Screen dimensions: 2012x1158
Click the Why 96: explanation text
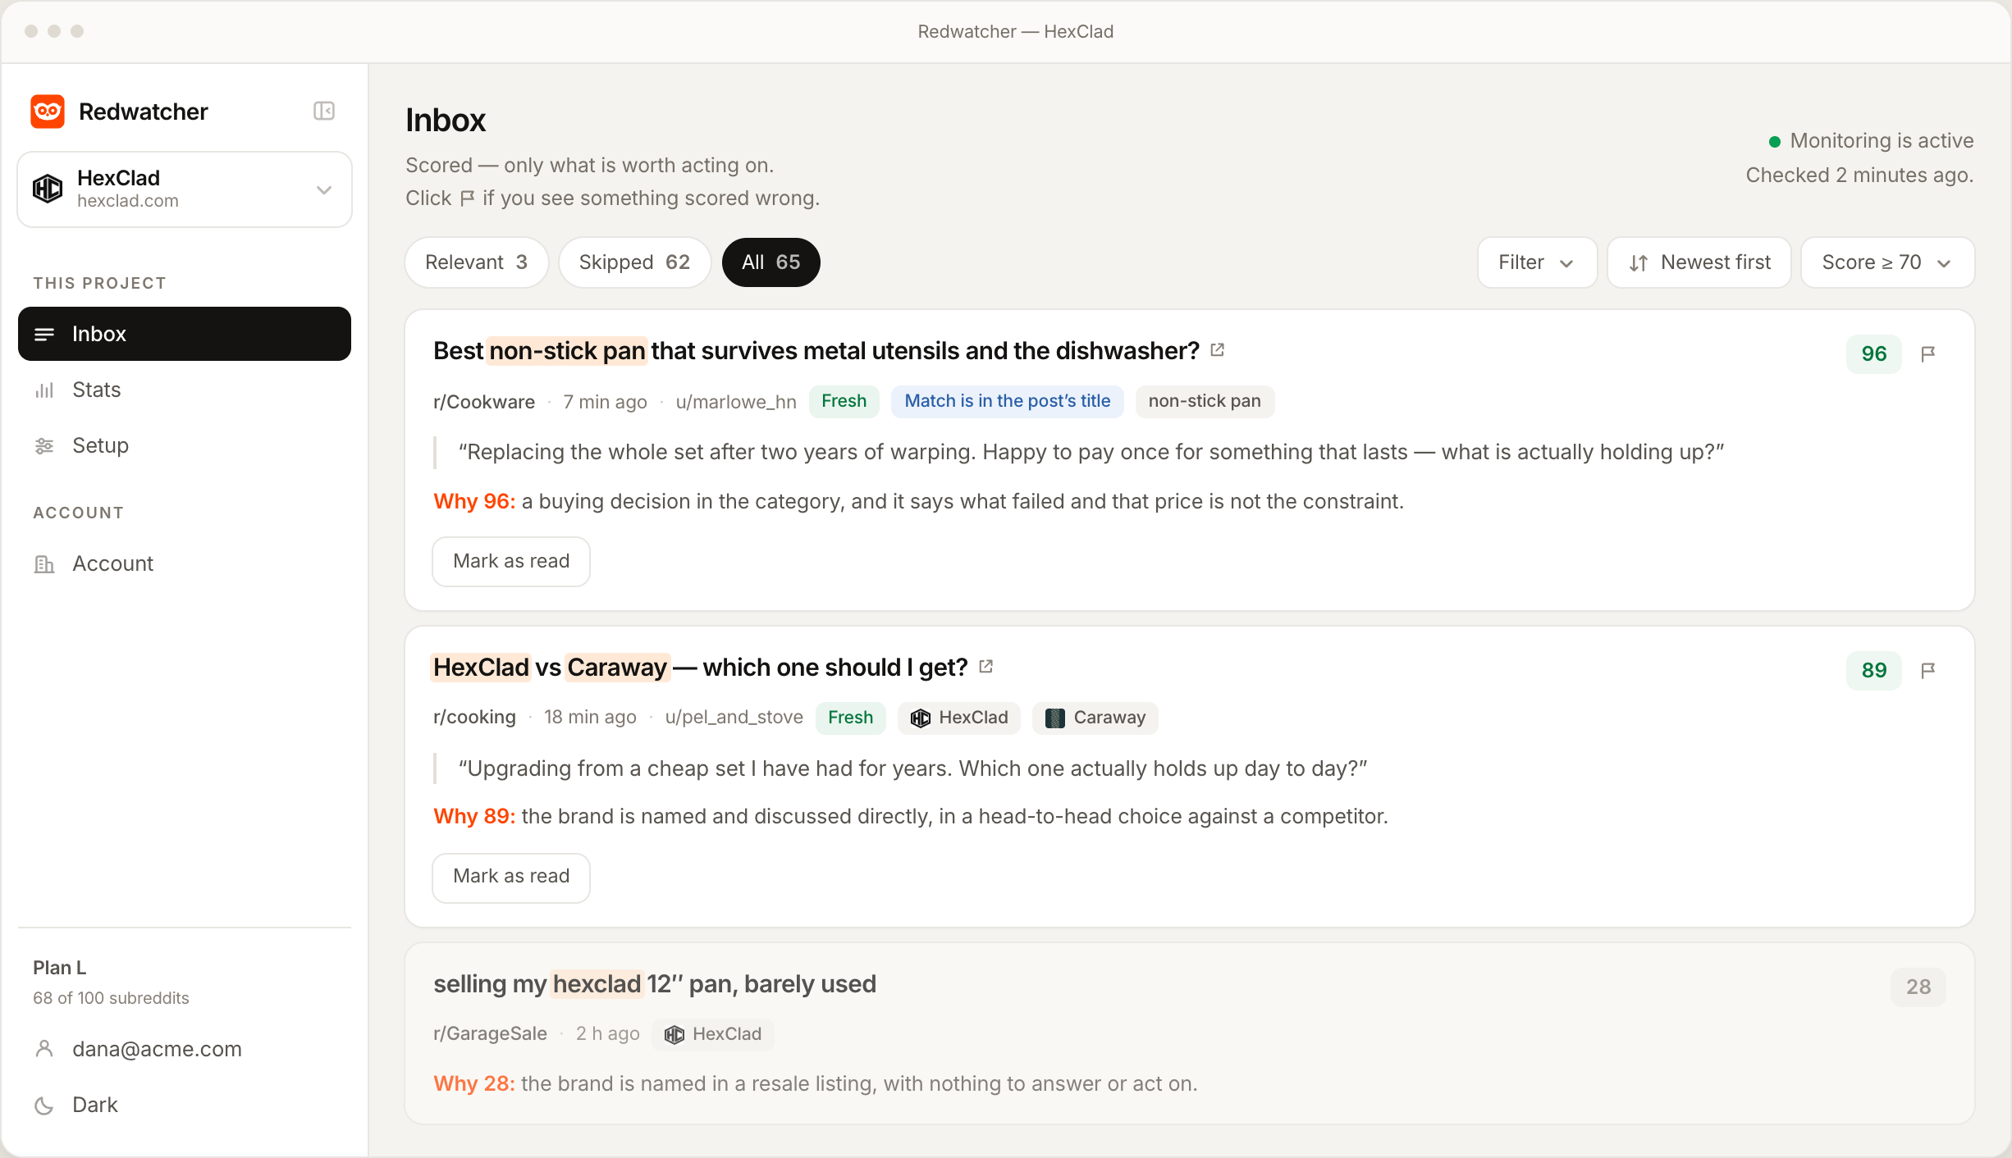[x=918, y=501]
